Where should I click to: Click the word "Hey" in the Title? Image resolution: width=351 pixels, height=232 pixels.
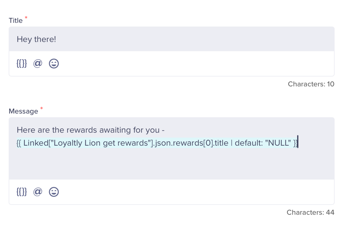[x=24, y=39]
